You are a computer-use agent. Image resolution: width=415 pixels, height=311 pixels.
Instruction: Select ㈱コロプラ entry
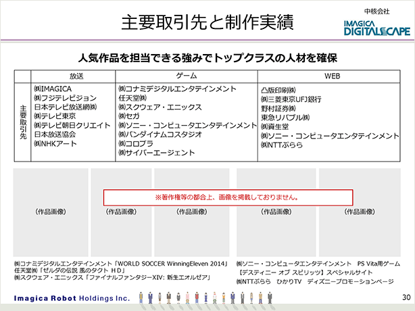click(136, 143)
